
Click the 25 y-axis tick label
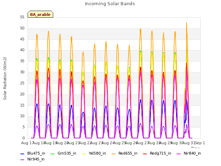click(x=22, y=83)
